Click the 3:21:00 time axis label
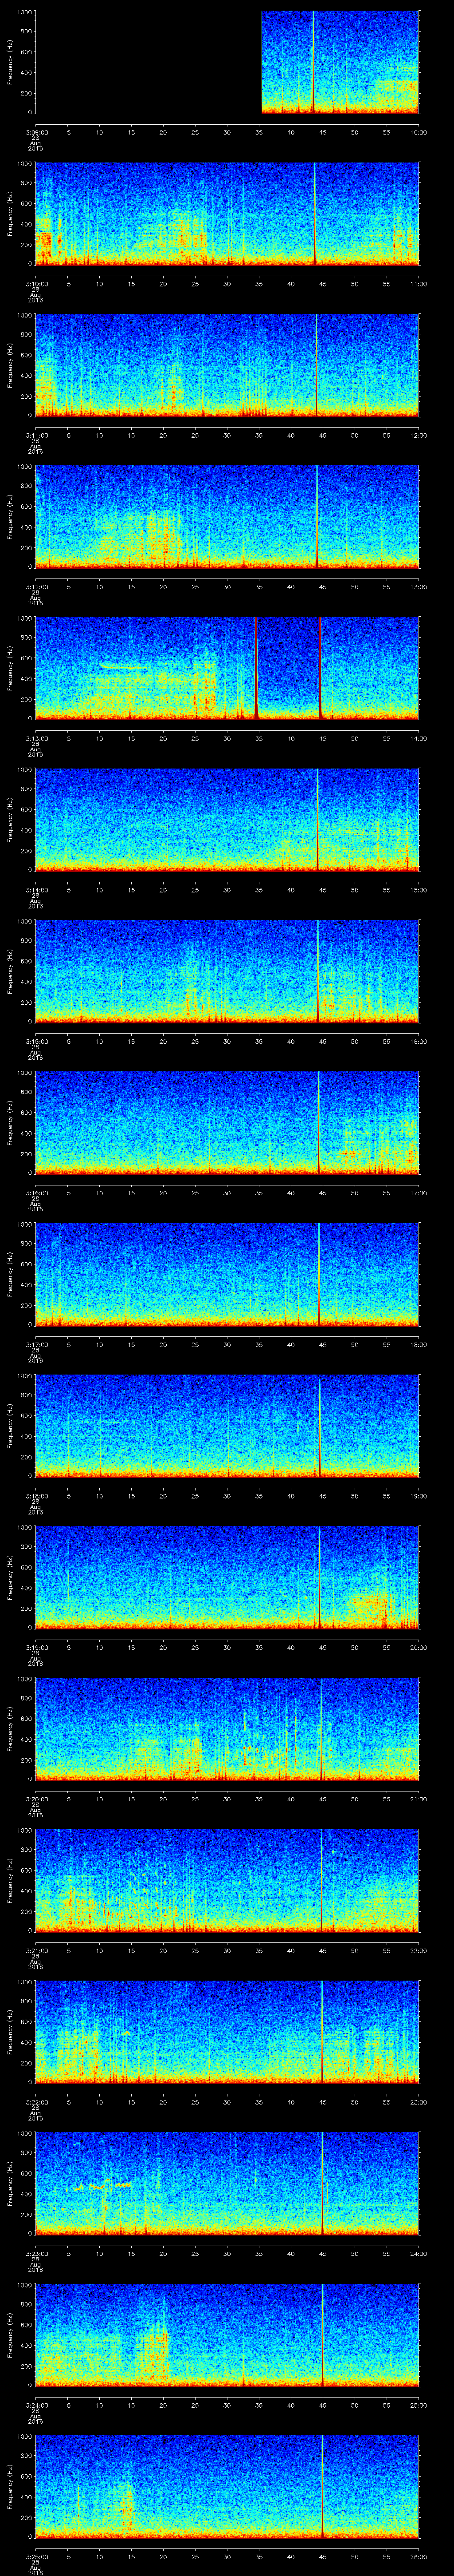 pyautogui.click(x=36, y=1950)
